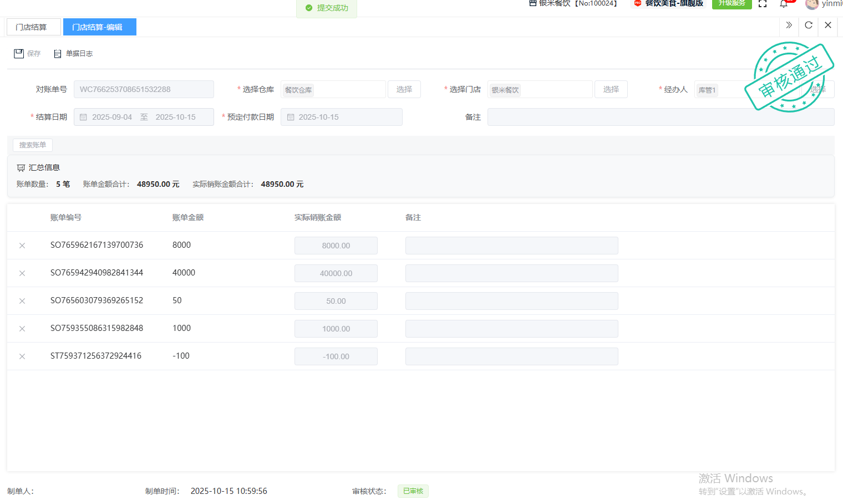Switch to 门店结算 tab
This screenshot has height=500, width=843.
tap(32, 27)
